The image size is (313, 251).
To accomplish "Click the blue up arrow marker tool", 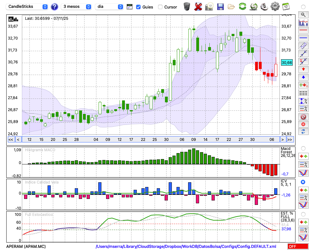I will click(x=303, y=77).
